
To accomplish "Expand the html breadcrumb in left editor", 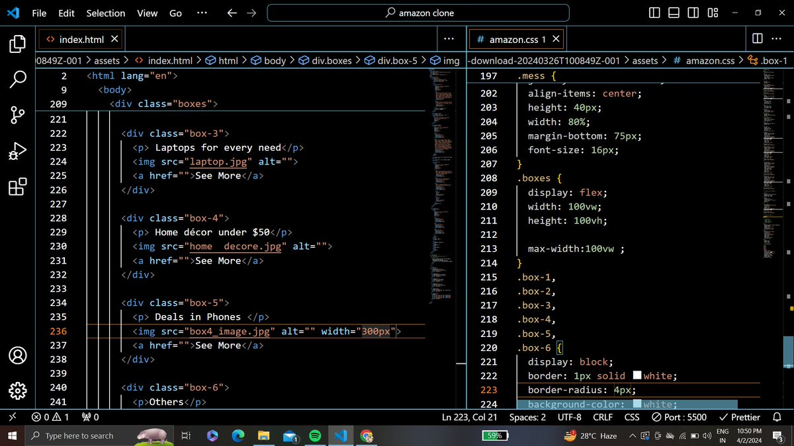I will click(222, 60).
